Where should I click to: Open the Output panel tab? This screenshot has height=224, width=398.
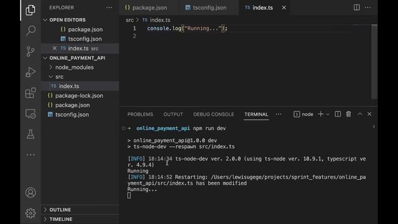[x=173, y=114]
